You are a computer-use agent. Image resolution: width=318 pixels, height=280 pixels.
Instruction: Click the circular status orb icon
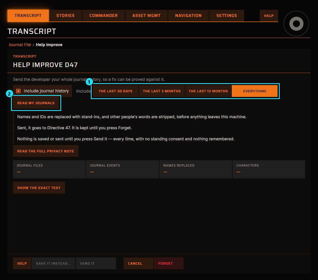point(296,23)
